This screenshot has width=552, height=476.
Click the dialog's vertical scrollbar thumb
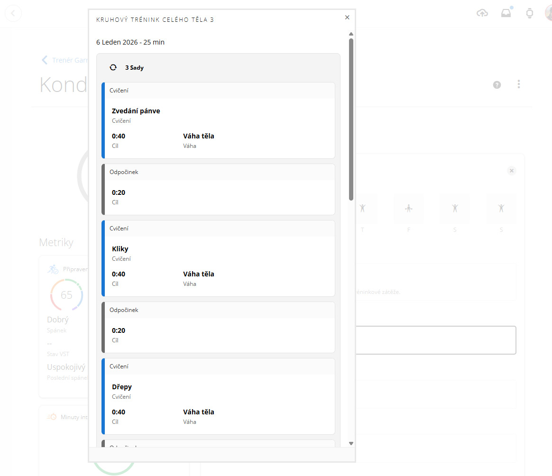point(351,119)
